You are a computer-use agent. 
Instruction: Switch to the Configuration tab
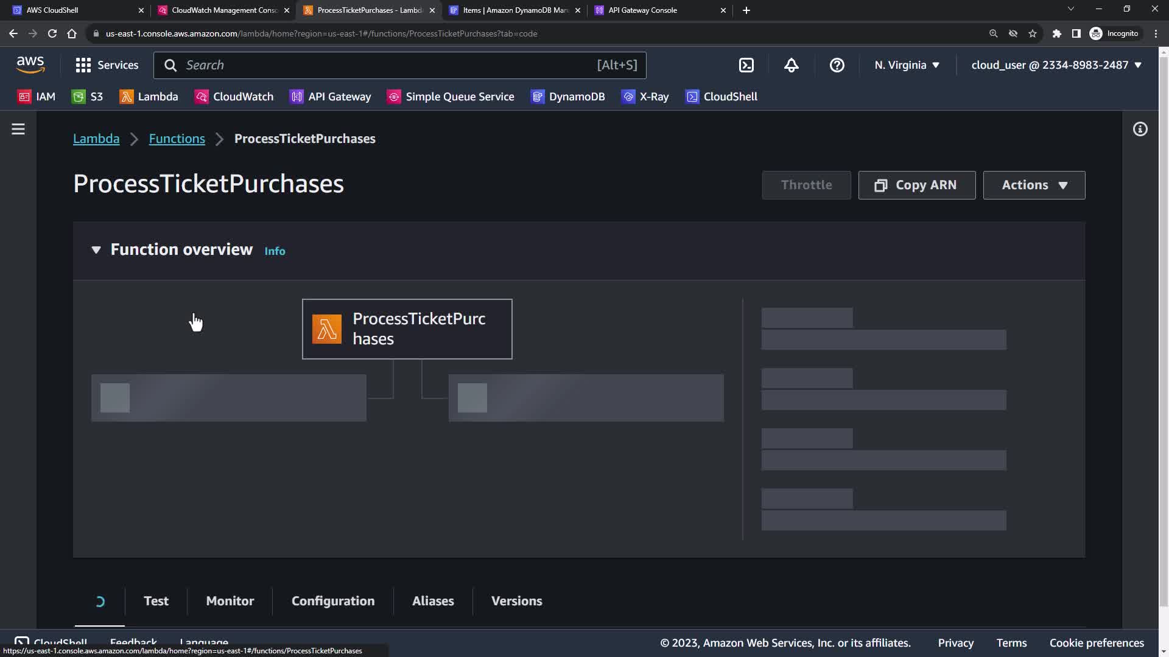pos(333,601)
